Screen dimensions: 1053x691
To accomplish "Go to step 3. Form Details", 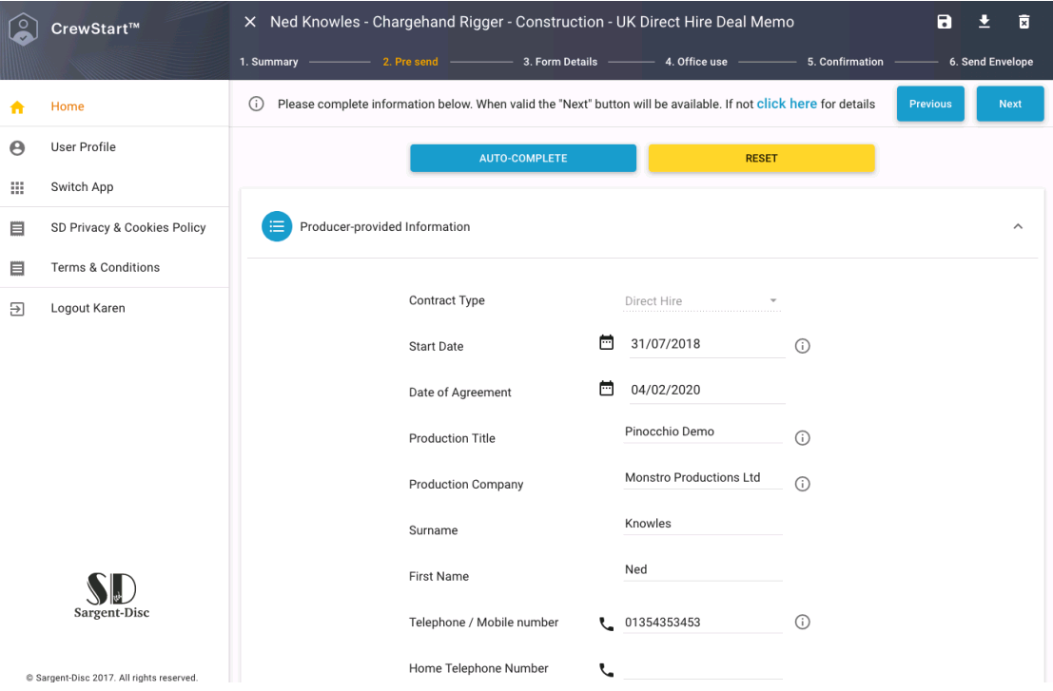I will coord(559,62).
